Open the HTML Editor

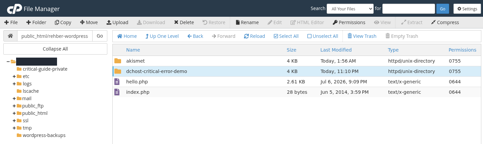(x=307, y=22)
